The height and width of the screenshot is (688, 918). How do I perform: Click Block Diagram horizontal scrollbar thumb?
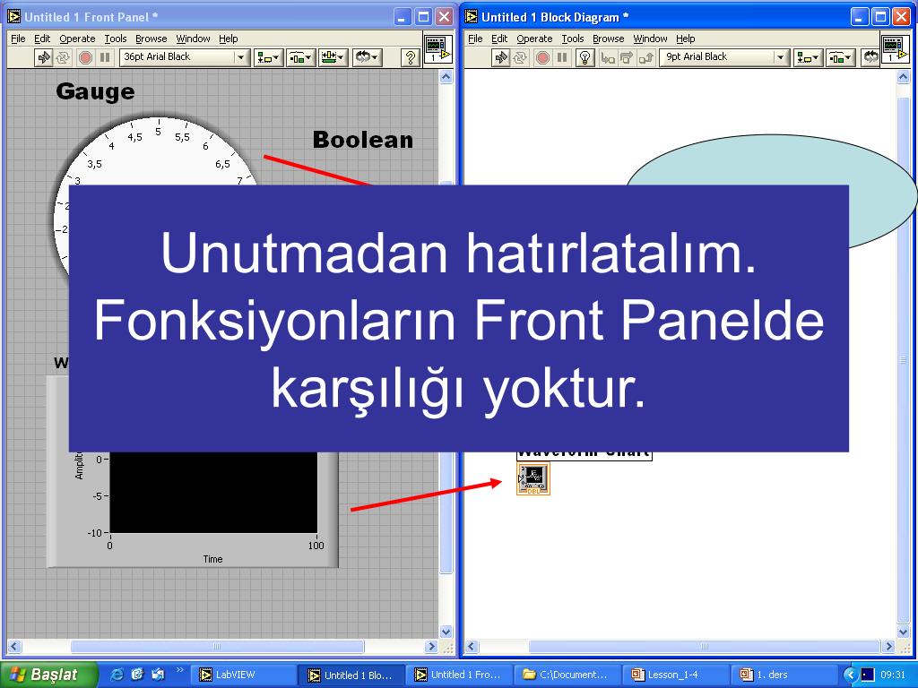[705, 647]
